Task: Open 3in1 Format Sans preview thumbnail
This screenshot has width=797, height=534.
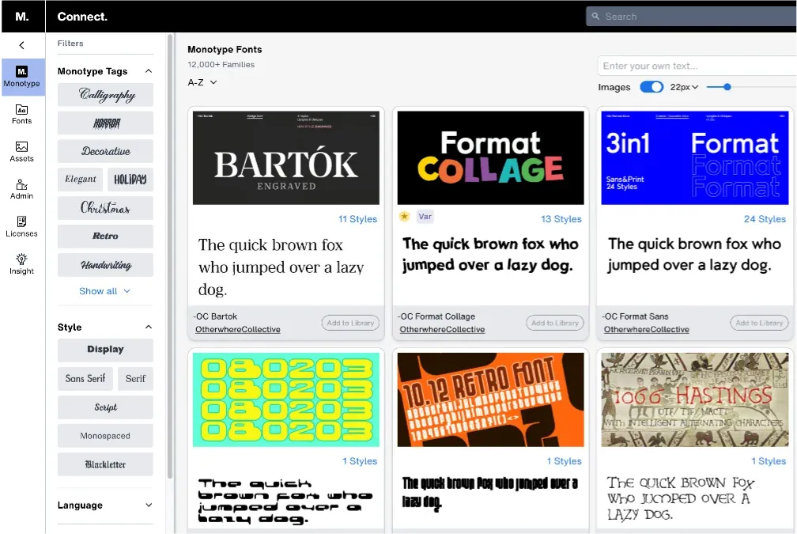Action: click(695, 157)
